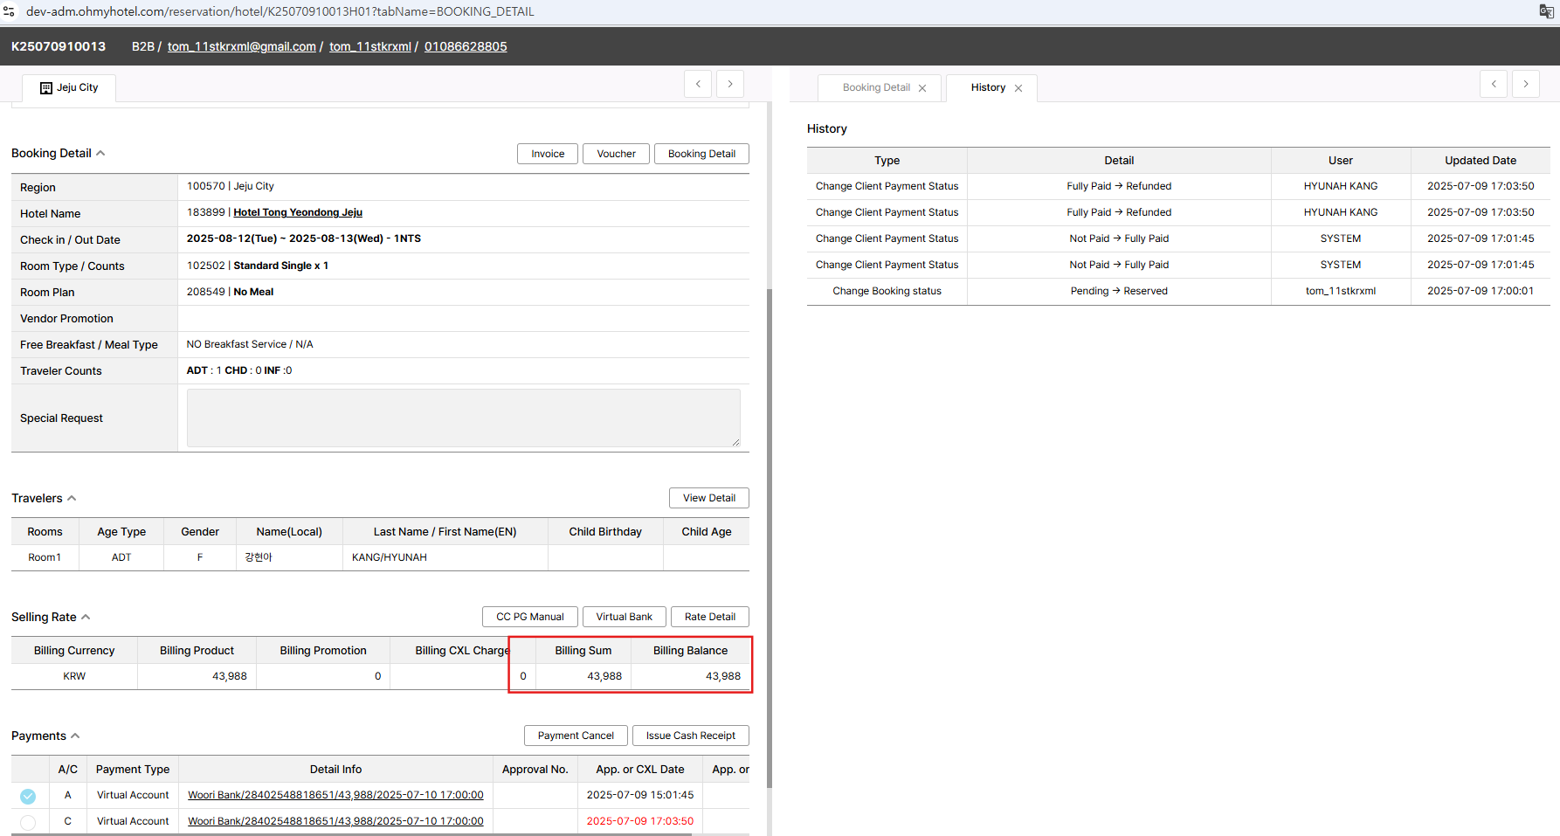
Task: Click the left panel vertical scrollbar
Action: 769,524
